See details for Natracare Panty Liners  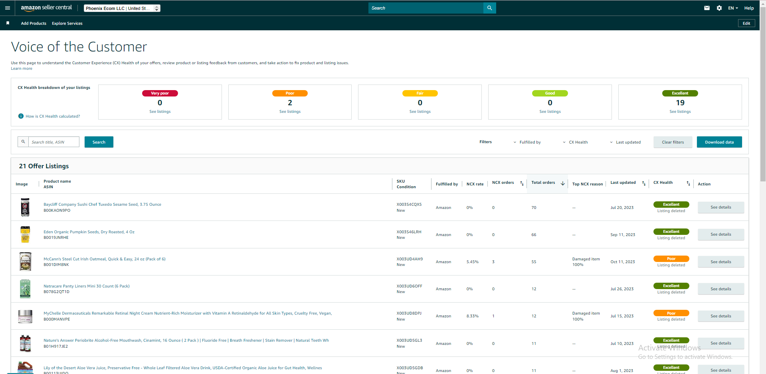(721, 289)
